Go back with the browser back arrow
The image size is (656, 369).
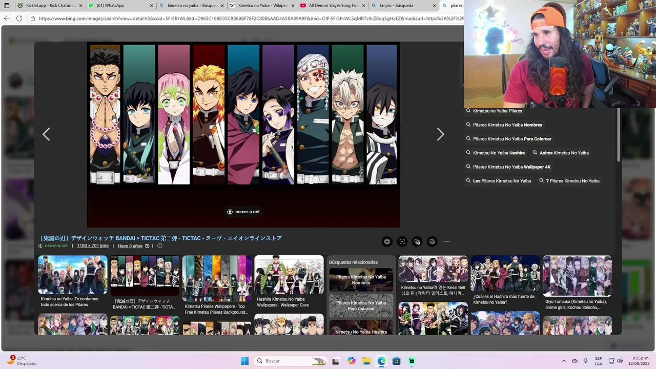click(x=7, y=18)
